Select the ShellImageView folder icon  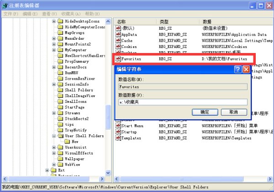[60, 96]
